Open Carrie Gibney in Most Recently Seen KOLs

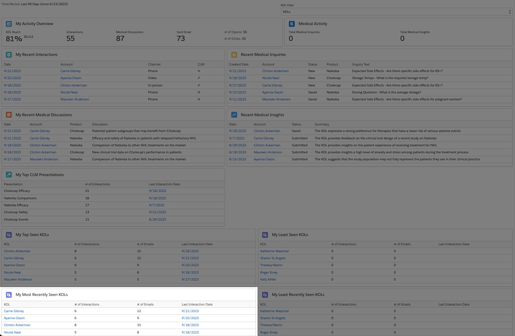click(x=14, y=311)
